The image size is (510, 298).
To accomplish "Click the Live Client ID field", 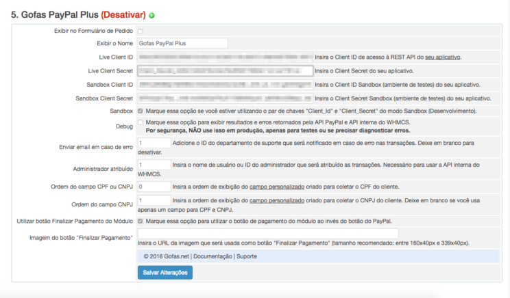I will click(225, 57).
